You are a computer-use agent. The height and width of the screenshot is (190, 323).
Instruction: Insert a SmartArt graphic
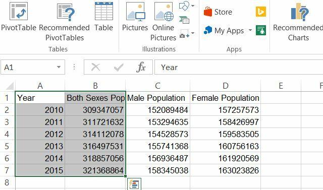(x=184, y=20)
